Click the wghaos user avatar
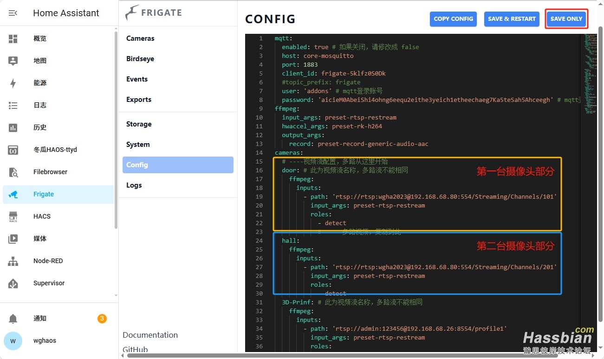 pos(13,340)
